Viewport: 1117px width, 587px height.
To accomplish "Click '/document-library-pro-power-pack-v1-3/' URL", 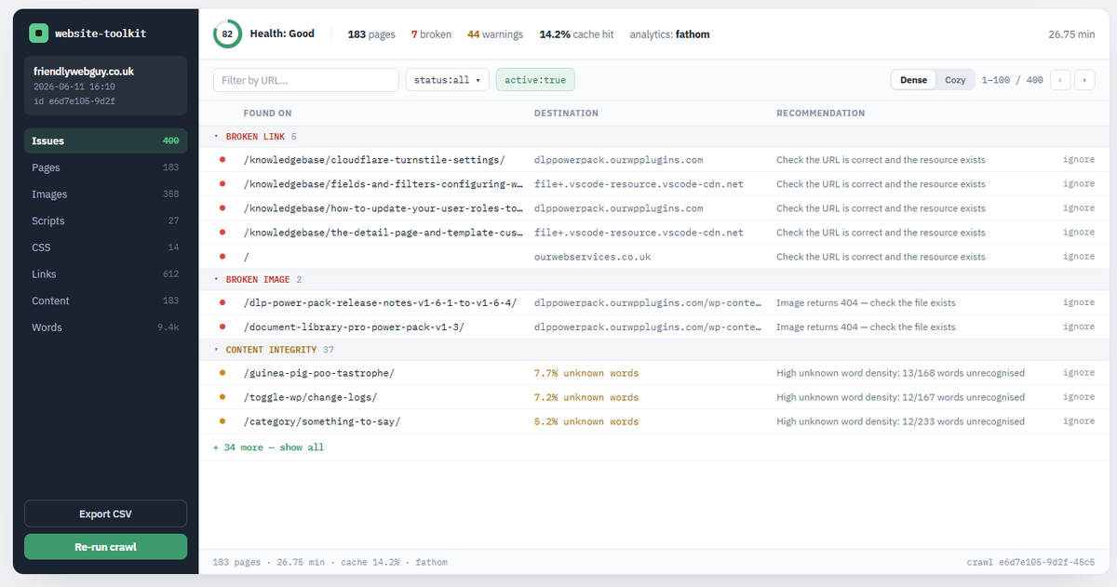I will [x=354, y=327].
